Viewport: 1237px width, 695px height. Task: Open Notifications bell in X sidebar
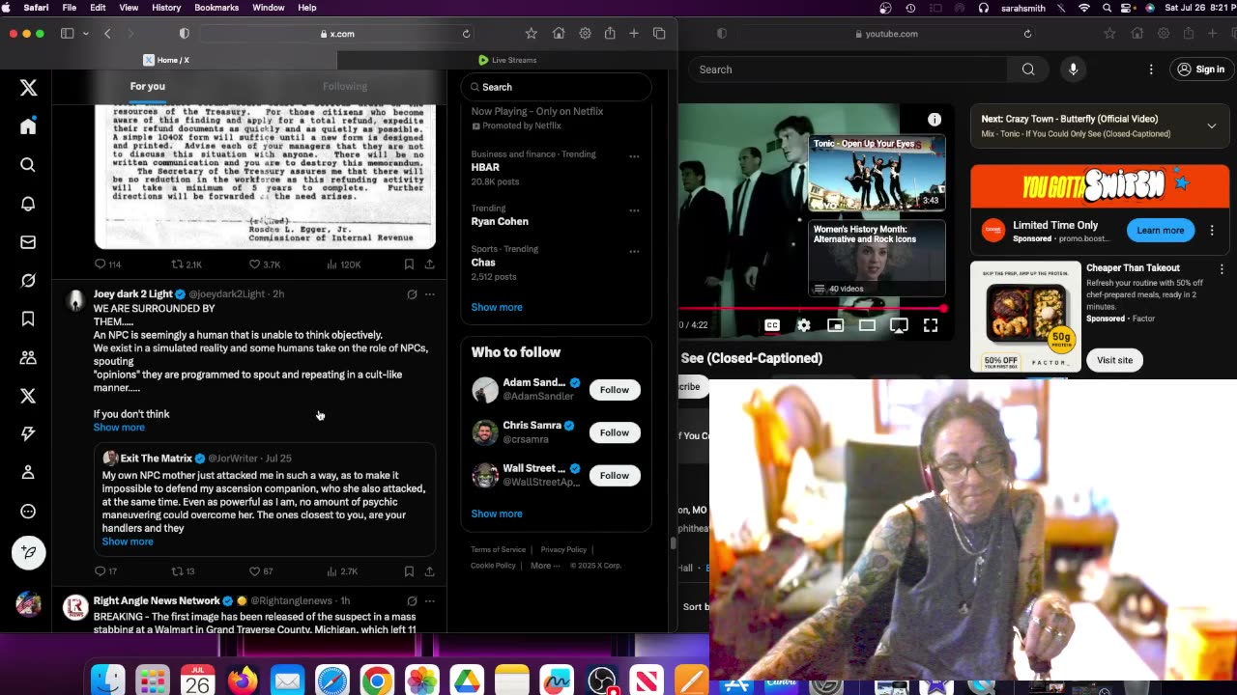28,204
